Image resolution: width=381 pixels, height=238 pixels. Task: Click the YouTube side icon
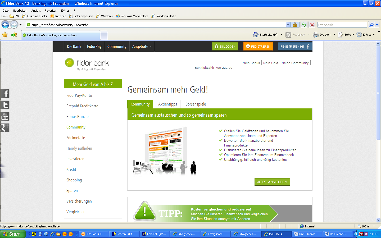5,116
